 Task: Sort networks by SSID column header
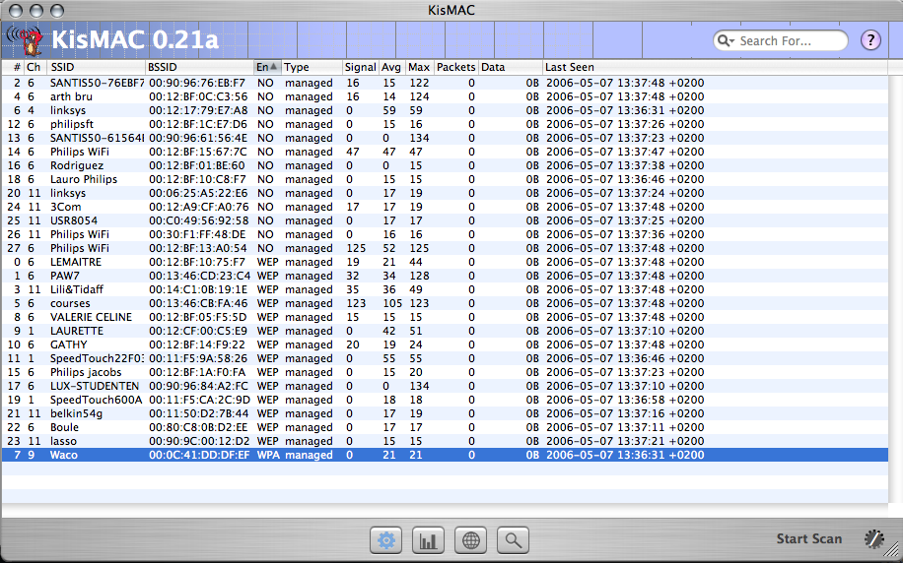[x=96, y=67]
